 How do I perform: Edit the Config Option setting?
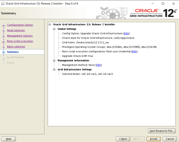pos(126,33)
